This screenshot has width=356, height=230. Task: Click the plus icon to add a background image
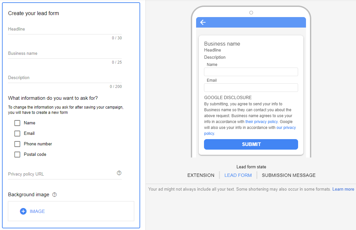23,211
